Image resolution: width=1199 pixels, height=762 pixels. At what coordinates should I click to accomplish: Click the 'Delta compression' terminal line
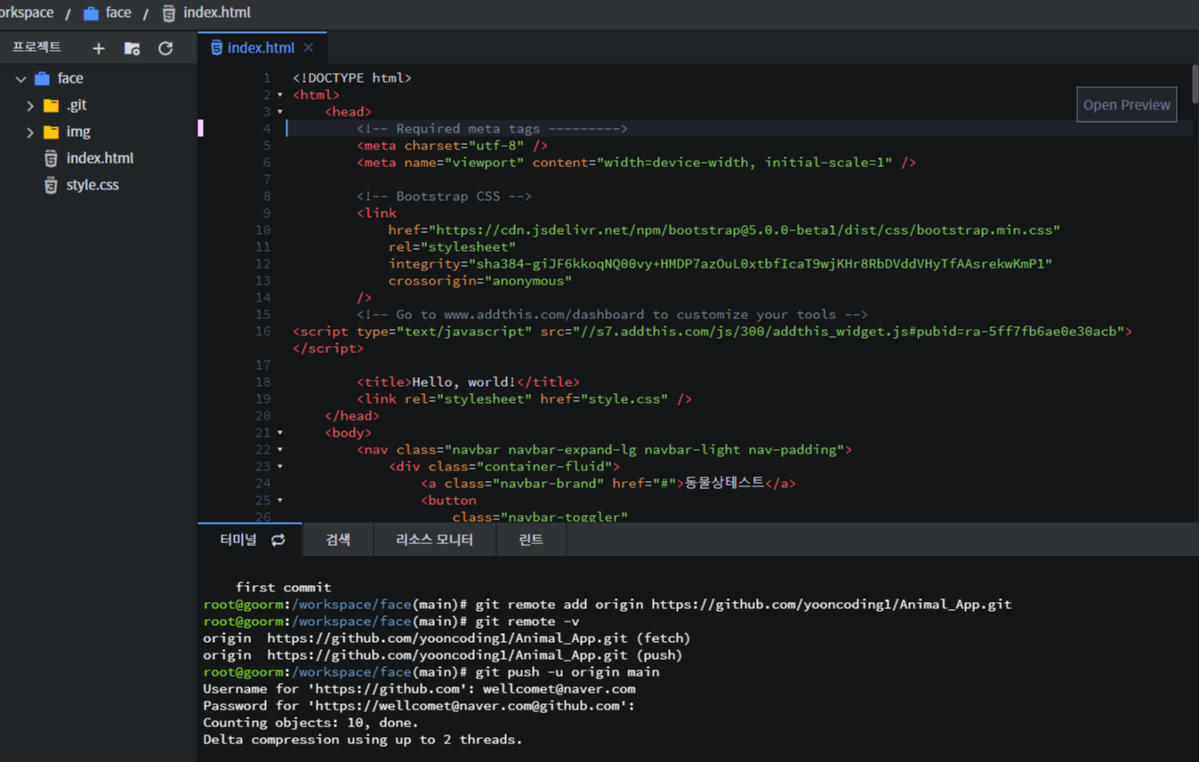(363, 740)
